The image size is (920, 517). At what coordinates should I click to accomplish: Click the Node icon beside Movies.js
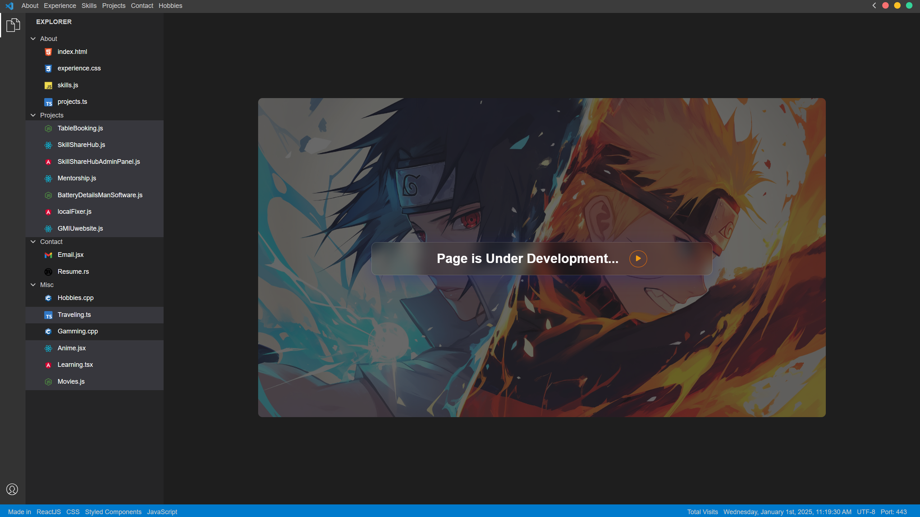pyautogui.click(x=48, y=382)
